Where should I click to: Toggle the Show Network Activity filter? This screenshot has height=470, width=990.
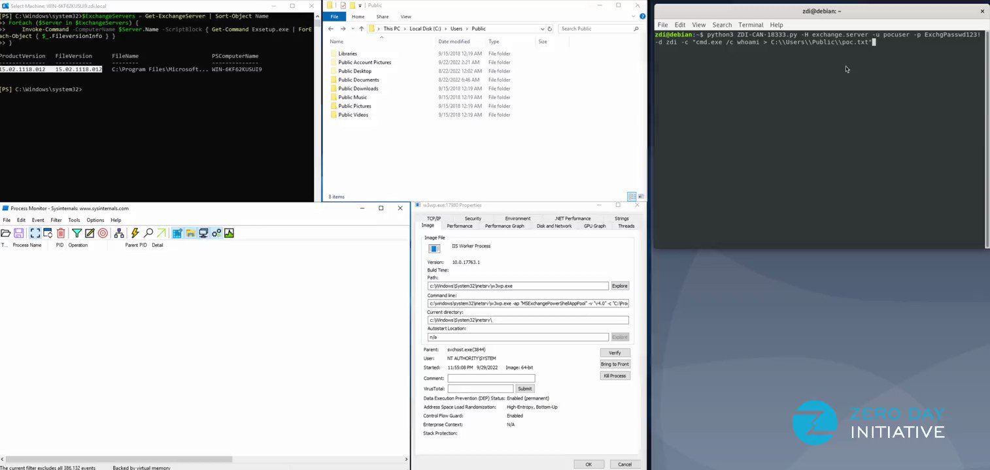coord(204,233)
